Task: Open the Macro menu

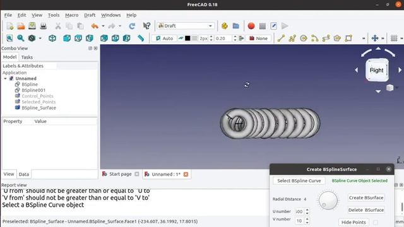Action: point(71,15)
